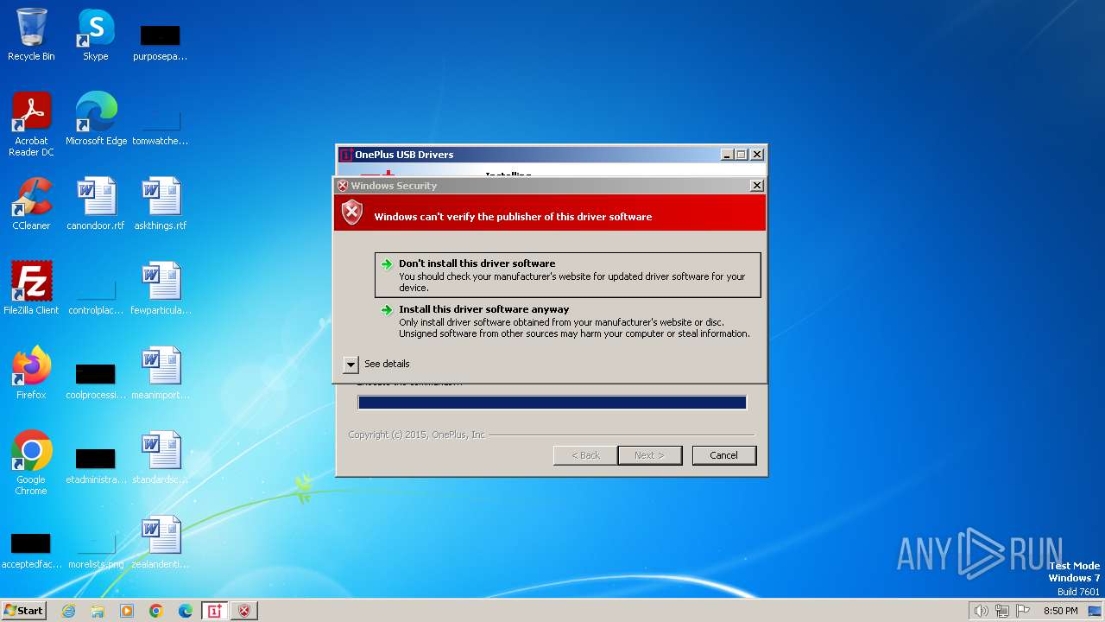Close the Windows Security dialog
This screenshot has height=622, width=1105.
[757, 186]
